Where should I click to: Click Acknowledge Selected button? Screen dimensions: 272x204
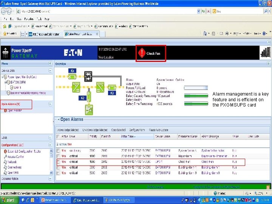click(x=68, y=130)
